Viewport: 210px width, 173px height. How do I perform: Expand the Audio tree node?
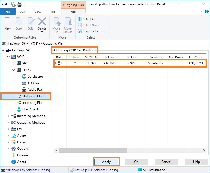pyautogui.click(x=8, y=136)
